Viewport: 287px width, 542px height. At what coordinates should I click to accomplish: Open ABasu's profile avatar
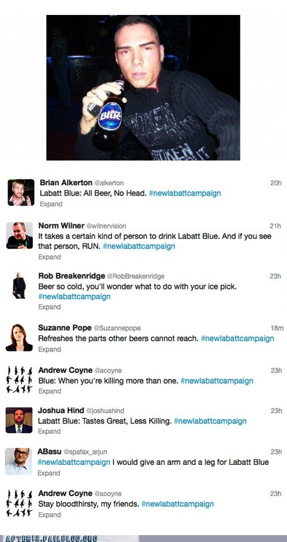click(x=18, y=461)
